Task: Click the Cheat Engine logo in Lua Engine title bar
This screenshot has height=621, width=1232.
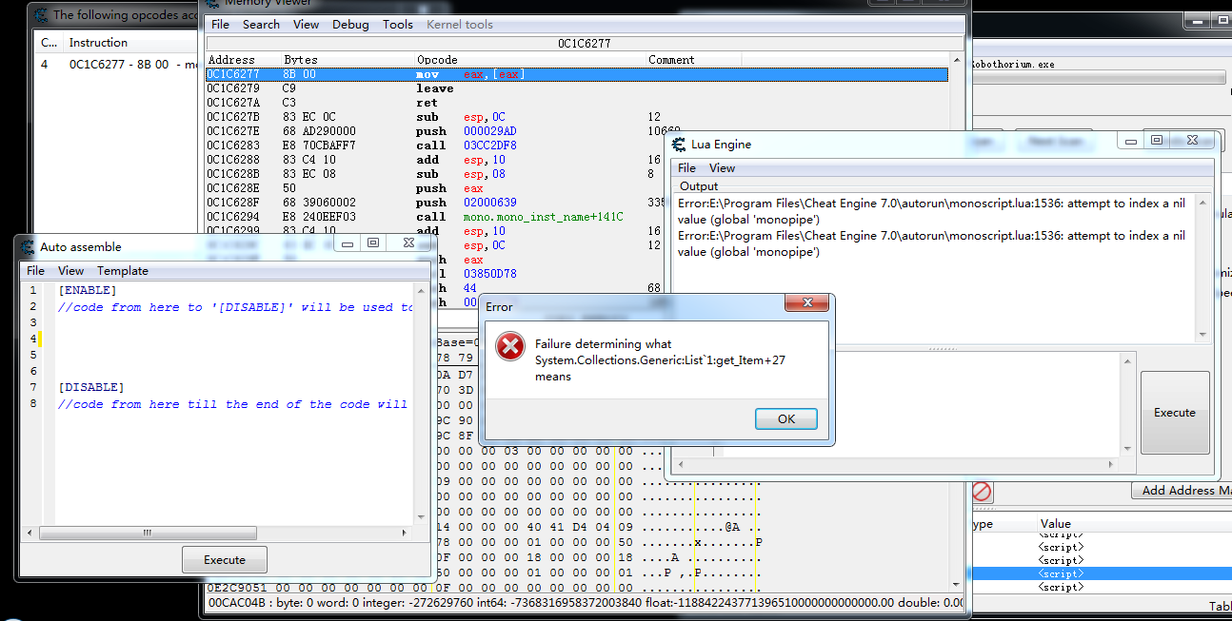Action: click(x=679, y=145)
